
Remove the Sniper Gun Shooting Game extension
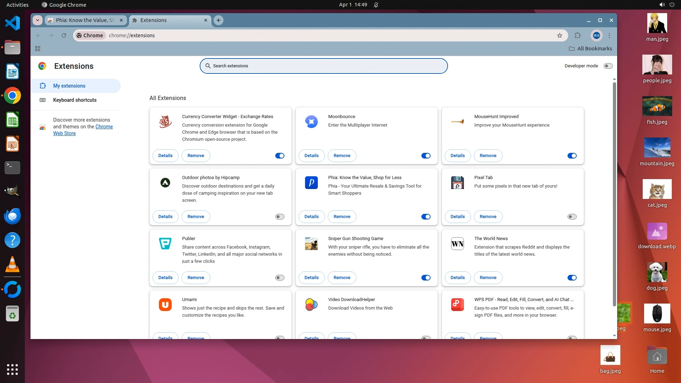342,278
